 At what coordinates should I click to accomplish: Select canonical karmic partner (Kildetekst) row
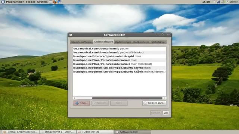point(119,52)
